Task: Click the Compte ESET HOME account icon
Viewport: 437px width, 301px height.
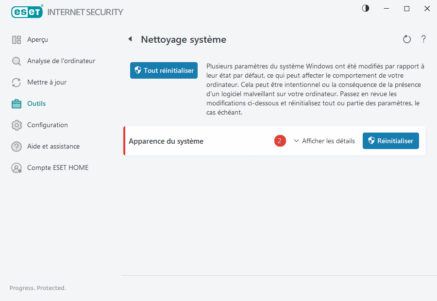Action: [16, 167]
